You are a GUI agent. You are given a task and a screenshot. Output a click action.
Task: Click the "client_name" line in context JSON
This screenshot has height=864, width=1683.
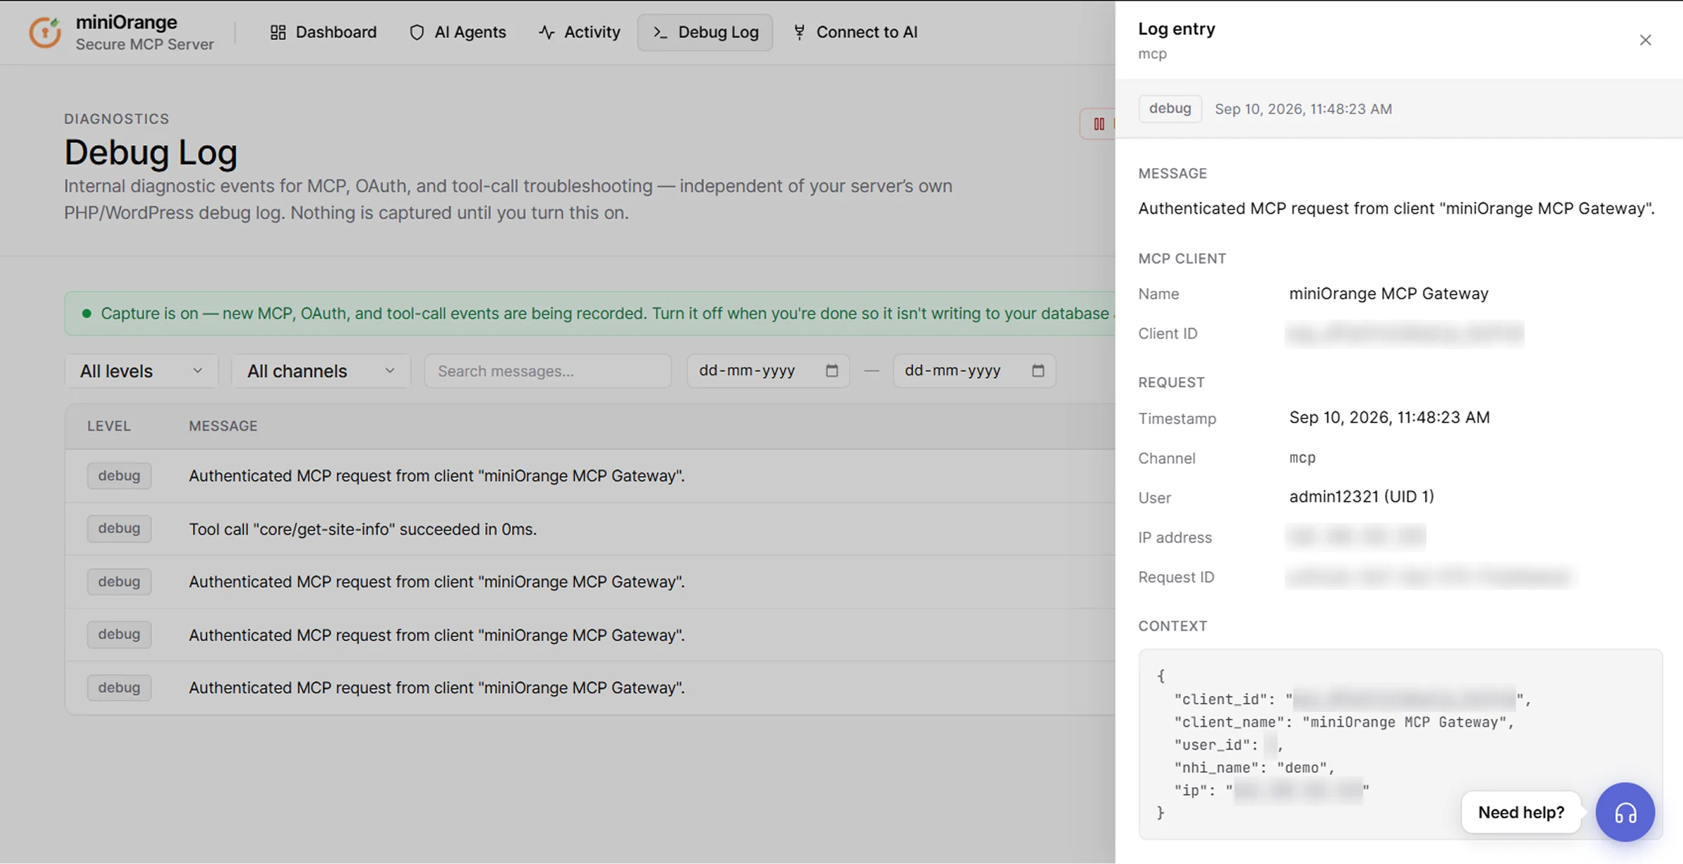(x=1344, y=722)
